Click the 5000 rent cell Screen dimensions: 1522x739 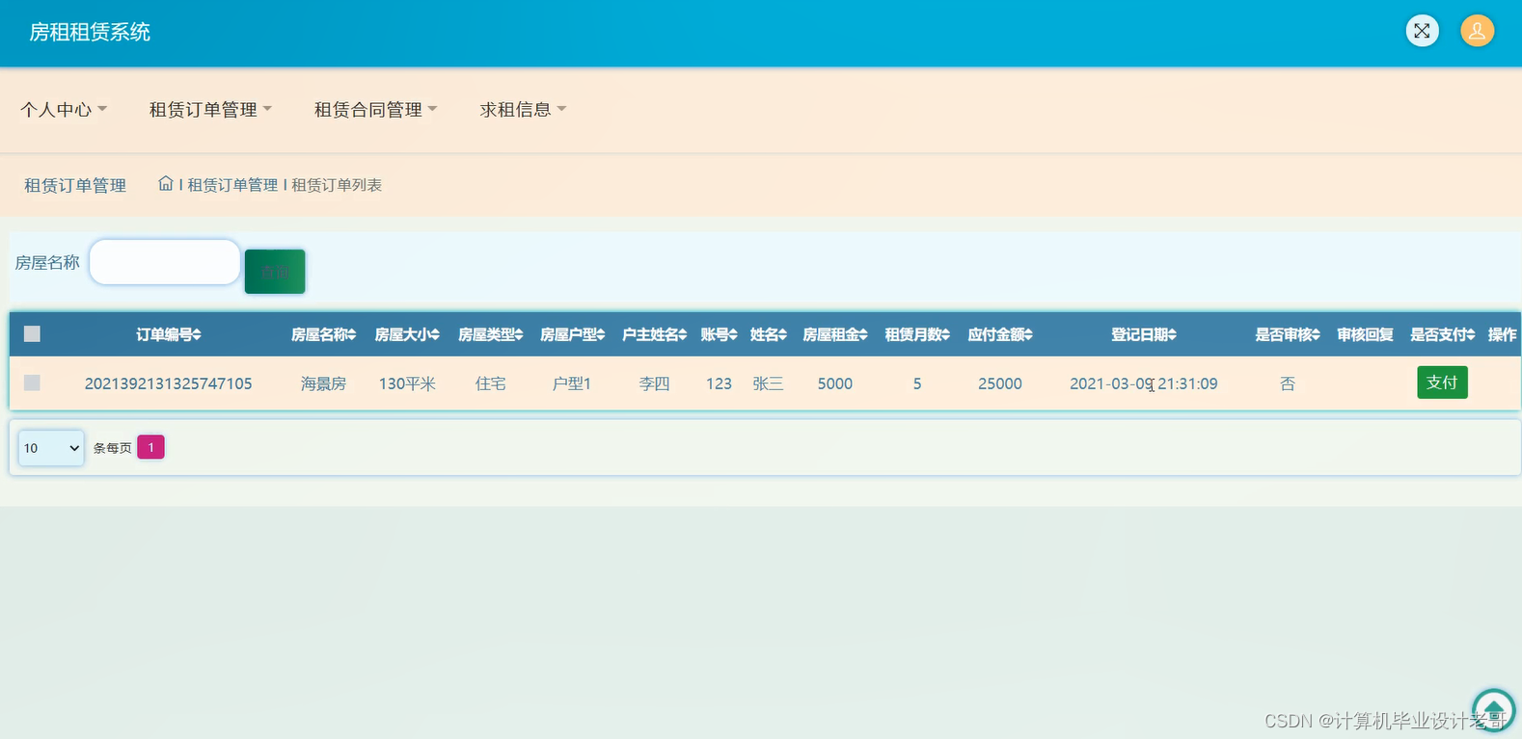point(835,383)
